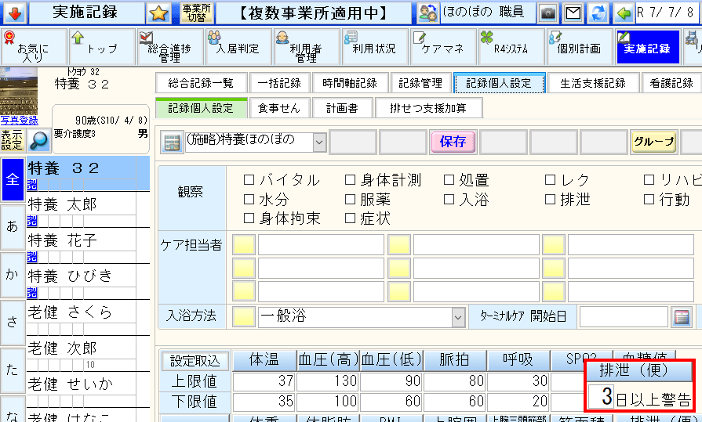
Task: Tick the 身体拘束 checkbox
Action: (249, 218)
